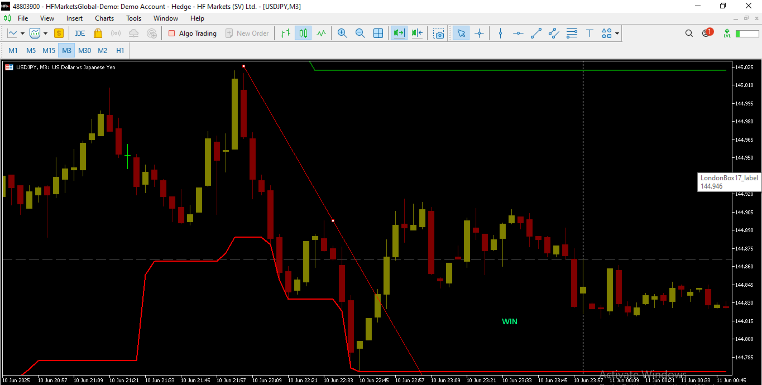Open the MQL5 IDE
The height and width of the screenshot is (385, 762).
79,33
